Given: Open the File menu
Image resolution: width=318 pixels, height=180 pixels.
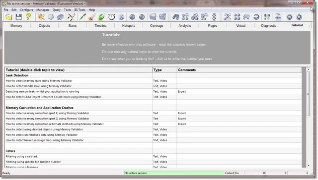Looking at the screenshot, I should tap(6, 10).
